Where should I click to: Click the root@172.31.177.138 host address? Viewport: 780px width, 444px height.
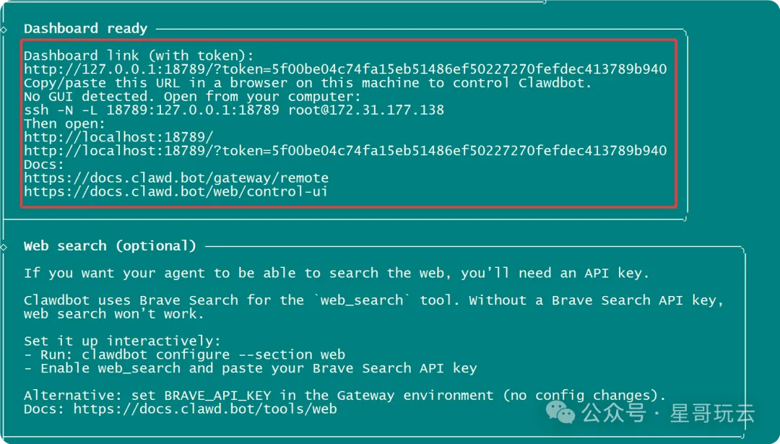pyautogui.click(x=366, y=110)
